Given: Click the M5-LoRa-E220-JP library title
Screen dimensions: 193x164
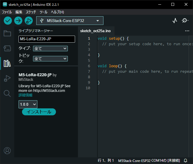Looking at the screenshot, I should click(x=35, y=75).
